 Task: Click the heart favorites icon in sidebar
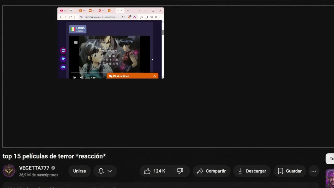click(63, 59)
